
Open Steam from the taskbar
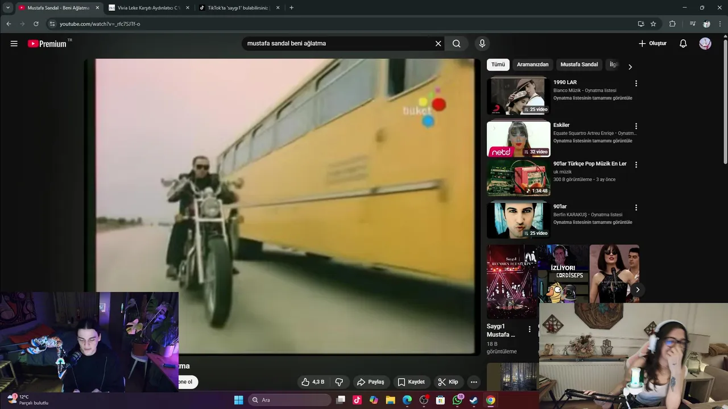point(473,400)
